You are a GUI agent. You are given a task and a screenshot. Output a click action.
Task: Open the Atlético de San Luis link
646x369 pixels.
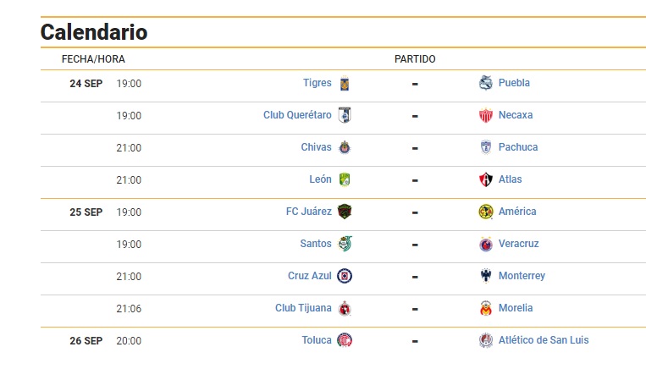pyautogui.click(x=544, y=339)
